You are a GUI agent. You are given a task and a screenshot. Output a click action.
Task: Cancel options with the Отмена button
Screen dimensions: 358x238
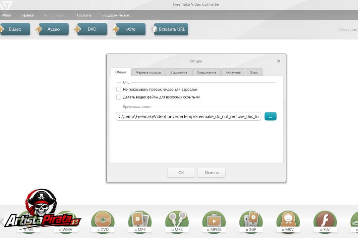coord(211,173)
